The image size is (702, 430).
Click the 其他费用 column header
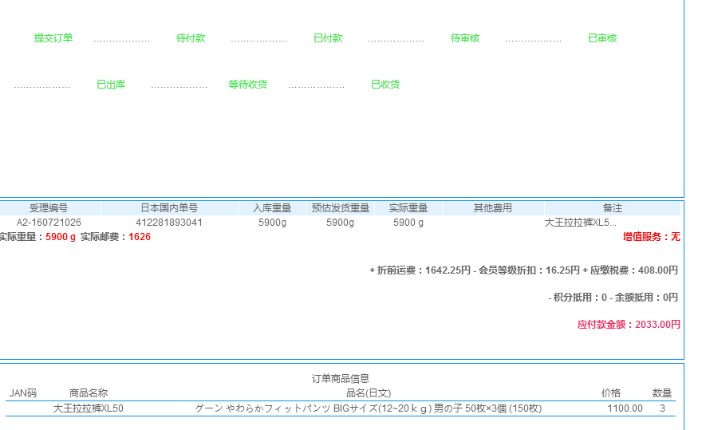493,208
